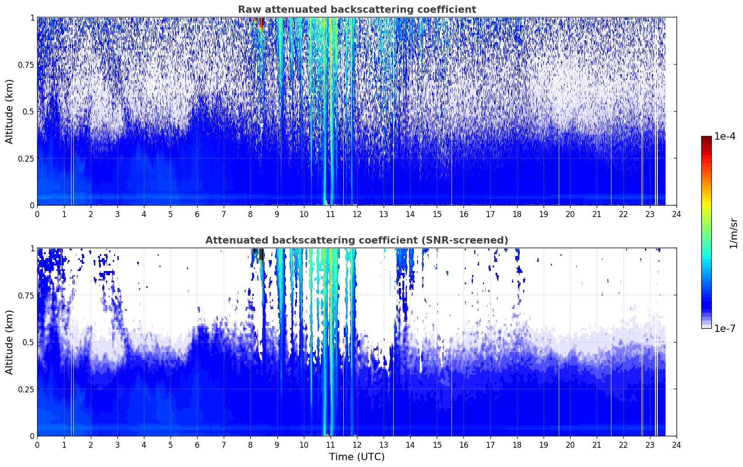Screen dimensions: 743x467
Task: Click the "Time (UTC)" x-axis label
Action: [357, 456]
